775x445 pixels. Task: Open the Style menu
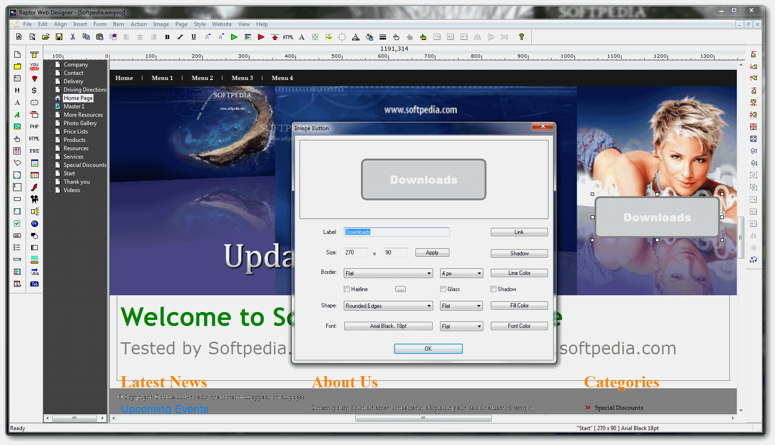[x=200, y=24]
